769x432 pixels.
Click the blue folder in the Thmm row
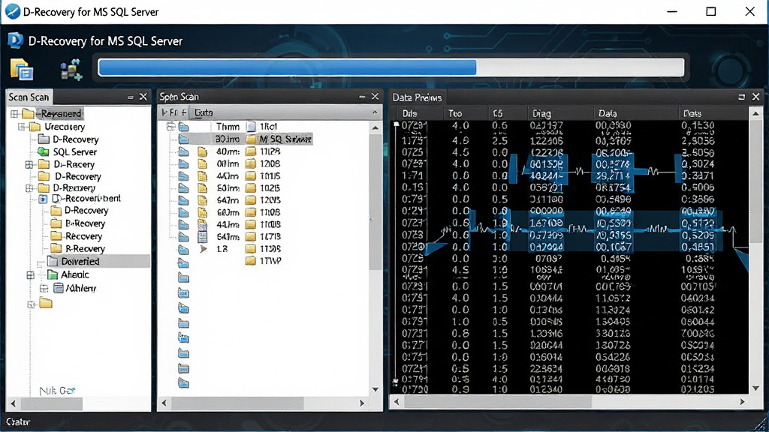[x=184, y=127]
